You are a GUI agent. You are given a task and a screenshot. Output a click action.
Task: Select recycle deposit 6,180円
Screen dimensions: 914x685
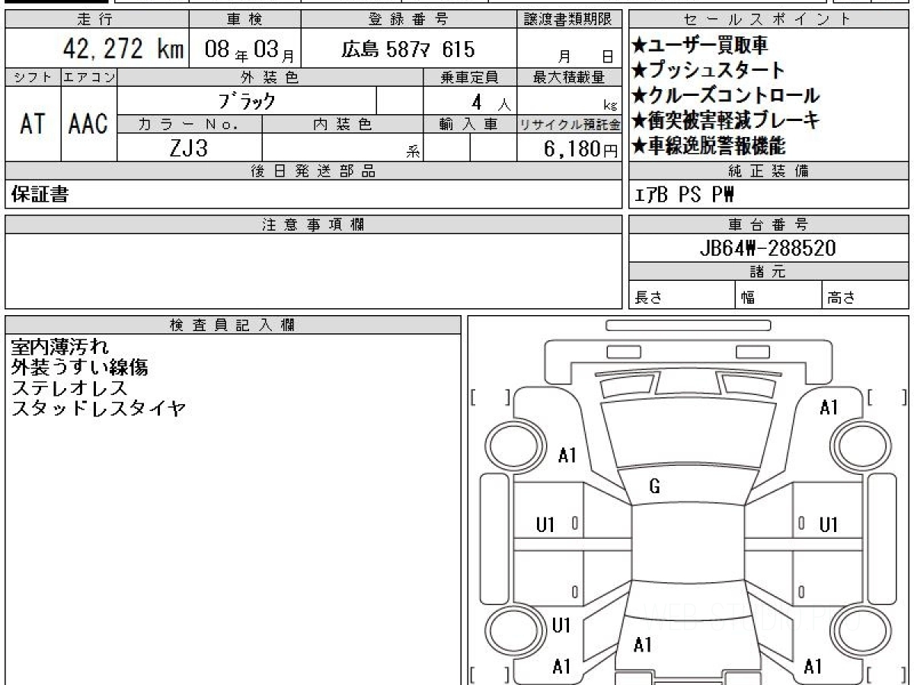pos(580,148)
